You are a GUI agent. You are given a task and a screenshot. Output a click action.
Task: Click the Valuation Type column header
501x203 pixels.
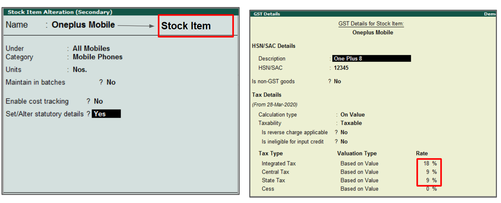(x=357, y=153)
